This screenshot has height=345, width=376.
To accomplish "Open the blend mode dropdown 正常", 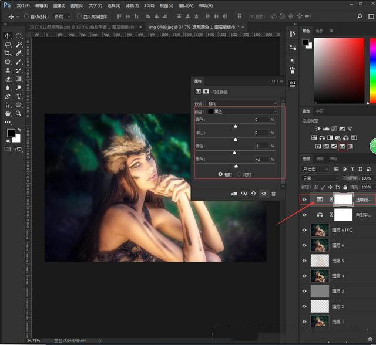I will pos(320,178).
